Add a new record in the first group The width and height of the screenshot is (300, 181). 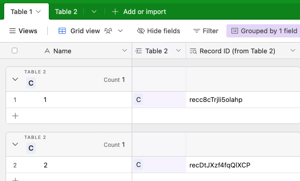pyautogui.click(x=15, y=116)
